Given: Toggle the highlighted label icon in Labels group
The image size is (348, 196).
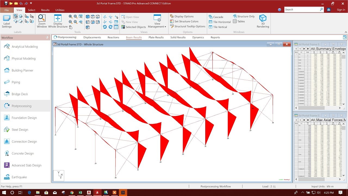Looking at the screenshot, I should coord(15,16).
